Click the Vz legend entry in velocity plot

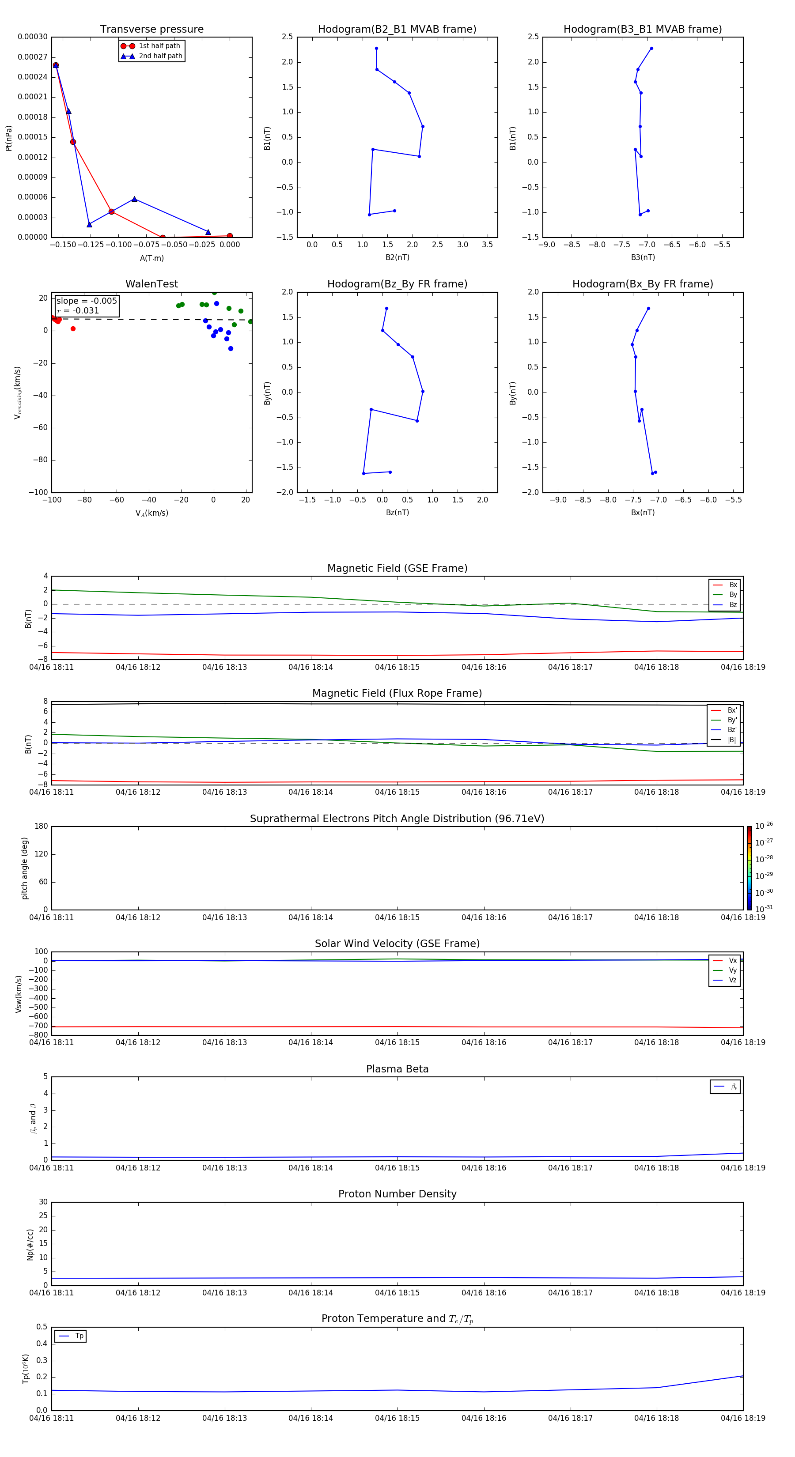pyautogui.click(x=725, y=980)
